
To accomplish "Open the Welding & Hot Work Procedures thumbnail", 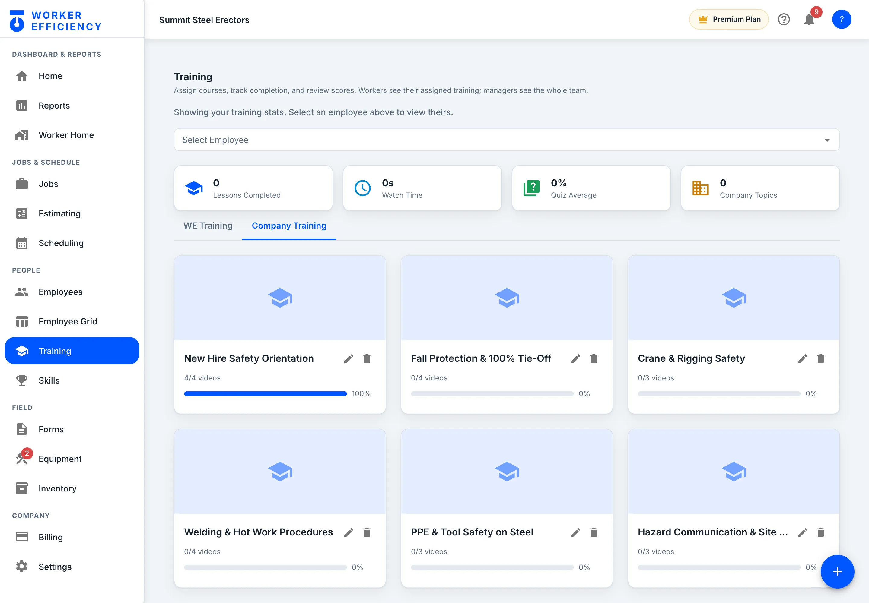I will [x=280, y=472].
